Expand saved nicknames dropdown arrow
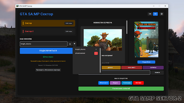Screen dimensions: 184x103 74,44
